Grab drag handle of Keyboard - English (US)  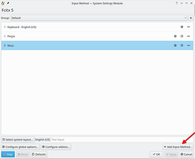click(x=5, y=27)
